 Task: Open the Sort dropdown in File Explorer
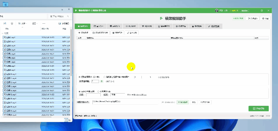[22, 23]
